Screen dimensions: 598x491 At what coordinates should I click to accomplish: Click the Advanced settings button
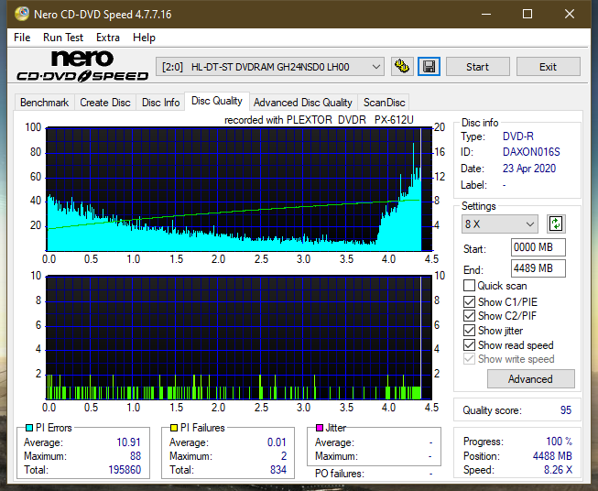[530, 379]
